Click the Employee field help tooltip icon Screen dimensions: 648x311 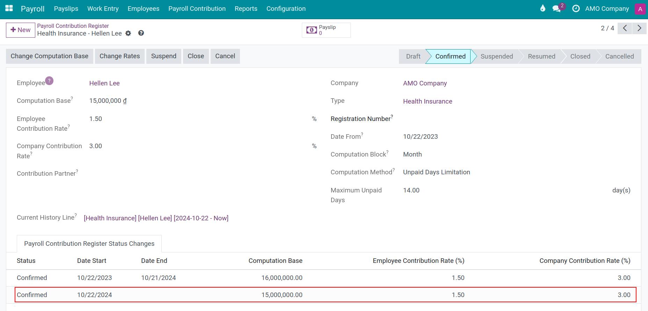pos(49,81)
